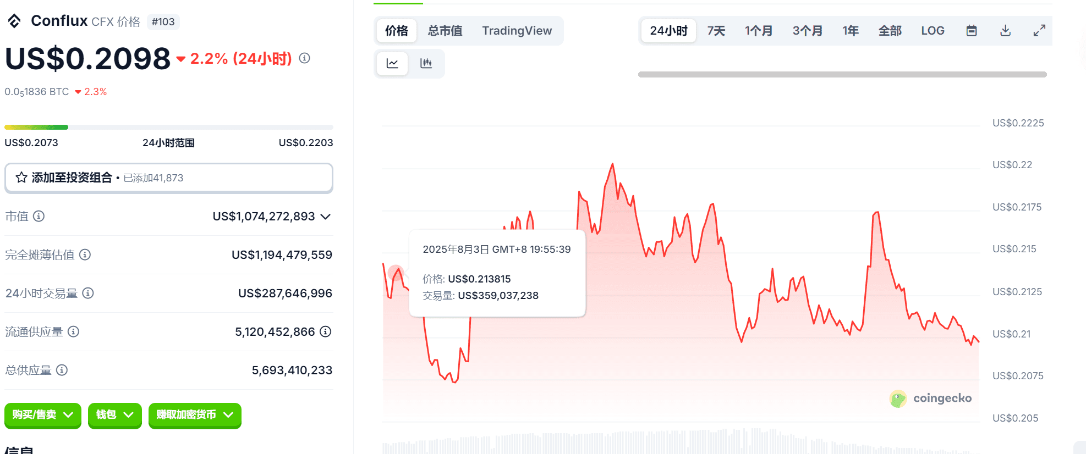This screenshot has width=1086, height=454.
Task: Click the 0.0₅1836 BTC value
Action: point(37,92)
